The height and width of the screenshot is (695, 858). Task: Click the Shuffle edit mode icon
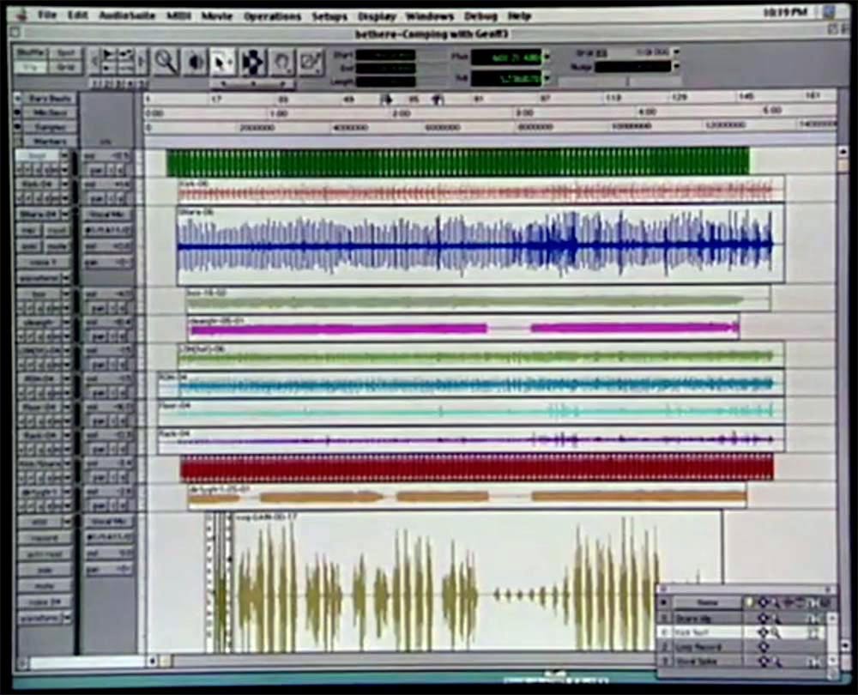(31, 52)
